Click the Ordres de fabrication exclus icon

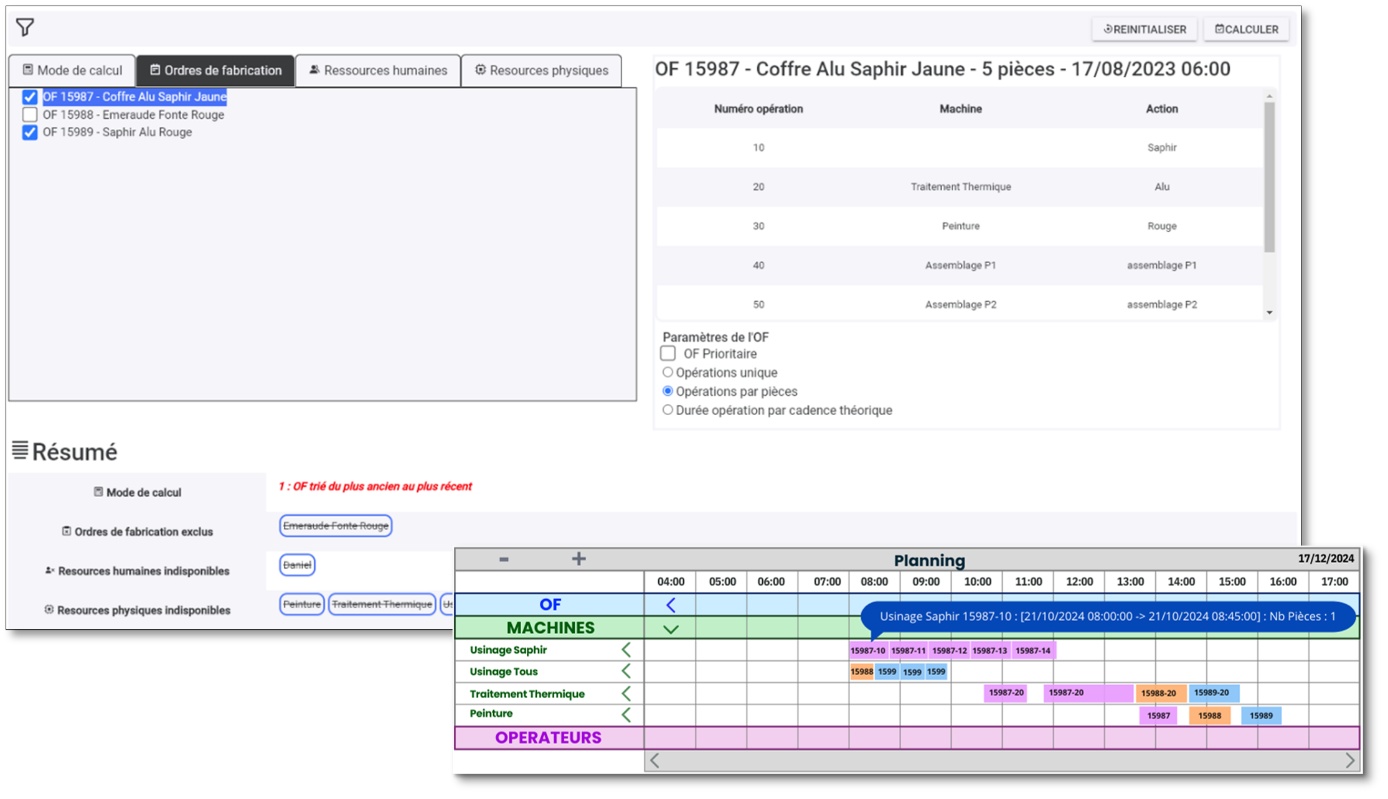(x=67, y=531)
